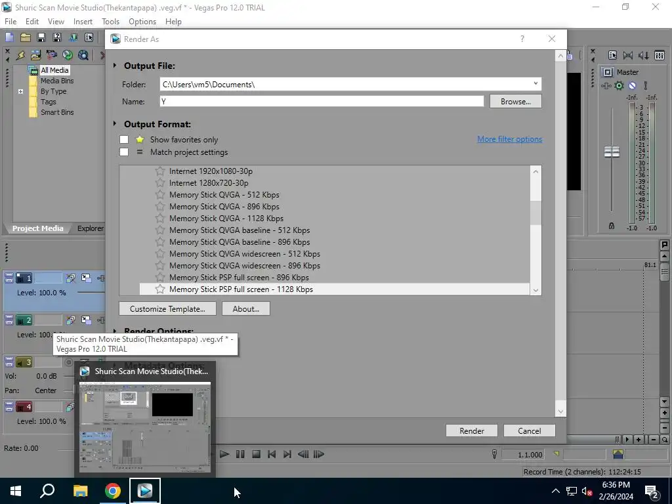Screen dimensions: 672x504
Task: Click the Downmix Output speaker icon
Action: coord(628,55)
